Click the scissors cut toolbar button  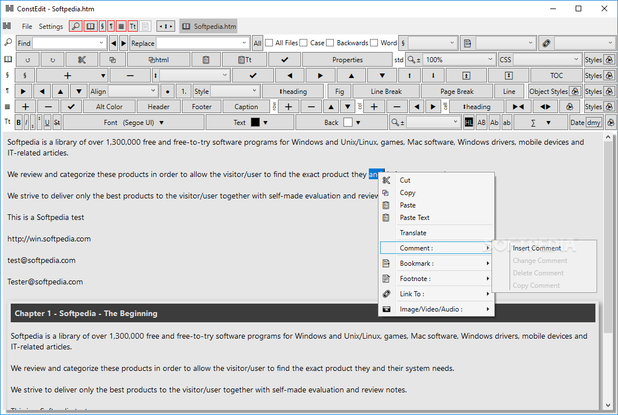pyautogui.click(x=81, y=59)
